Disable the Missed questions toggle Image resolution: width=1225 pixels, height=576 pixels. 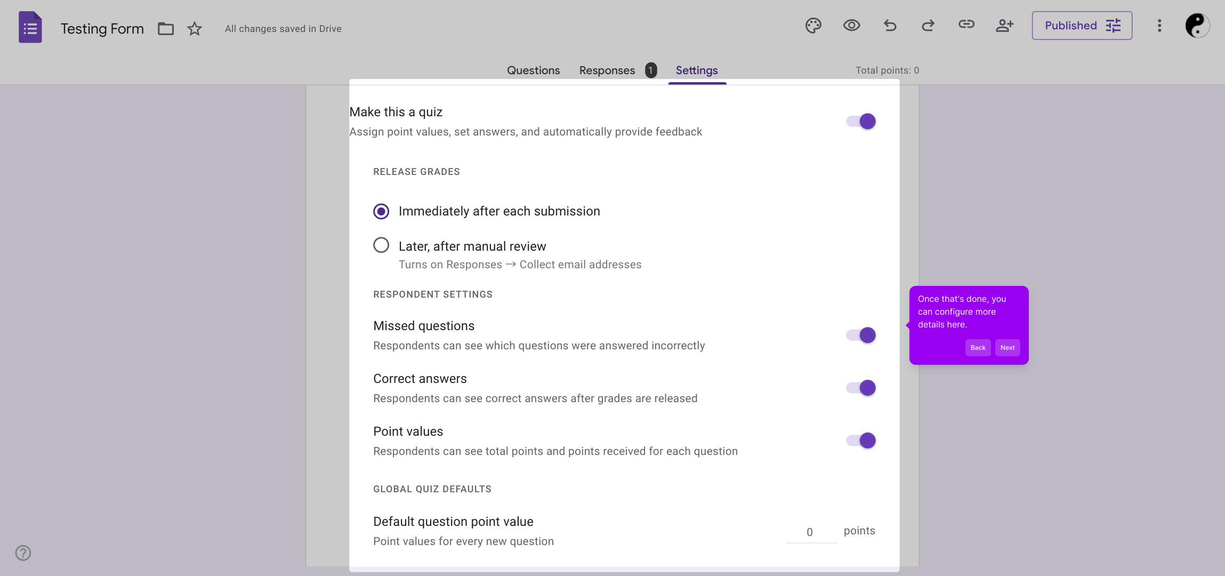[861, 335]
